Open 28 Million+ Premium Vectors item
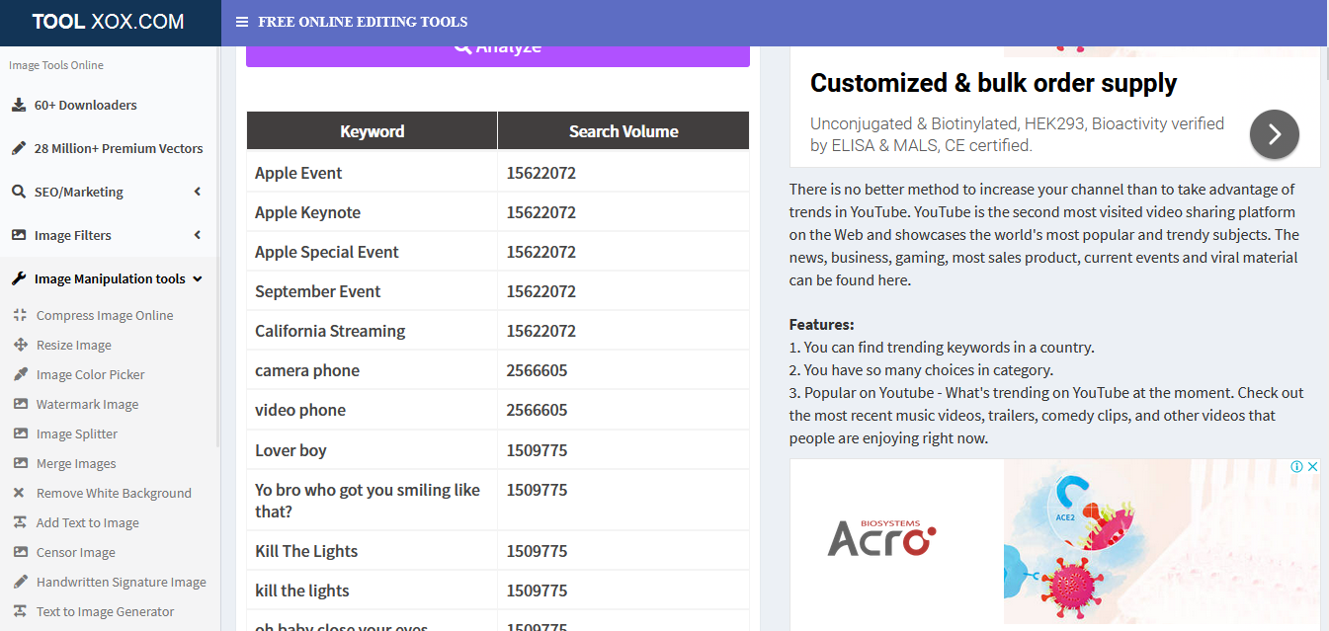The width and height of the screenshot is (1329, 631). point(119,148)
